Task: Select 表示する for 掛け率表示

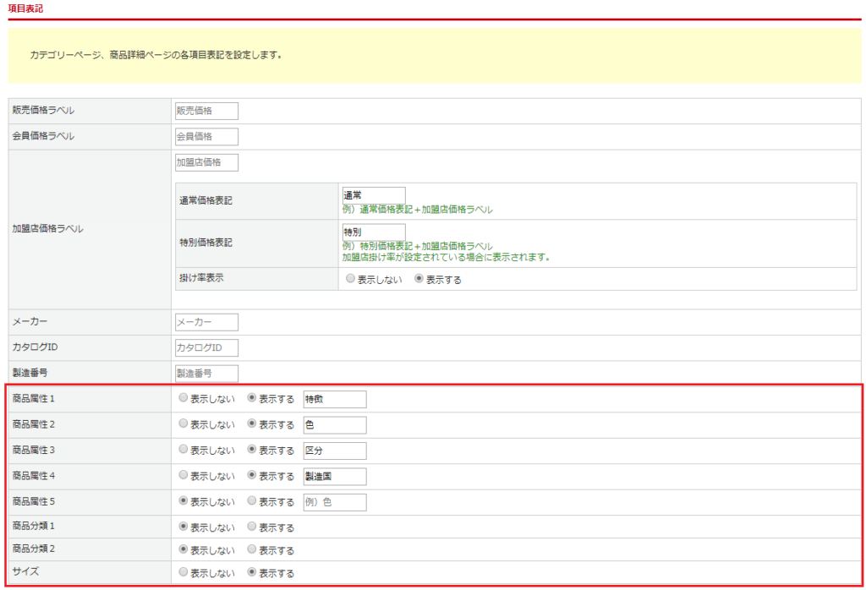Action: 419,280
